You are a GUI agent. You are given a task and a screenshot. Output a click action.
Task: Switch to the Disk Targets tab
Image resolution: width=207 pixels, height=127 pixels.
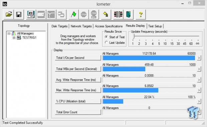[x=59, y=26]
